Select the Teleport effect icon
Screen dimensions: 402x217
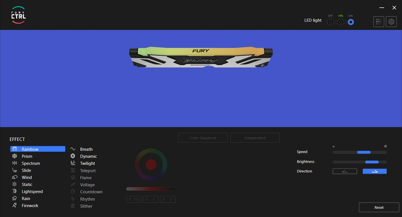coord(73,170)
